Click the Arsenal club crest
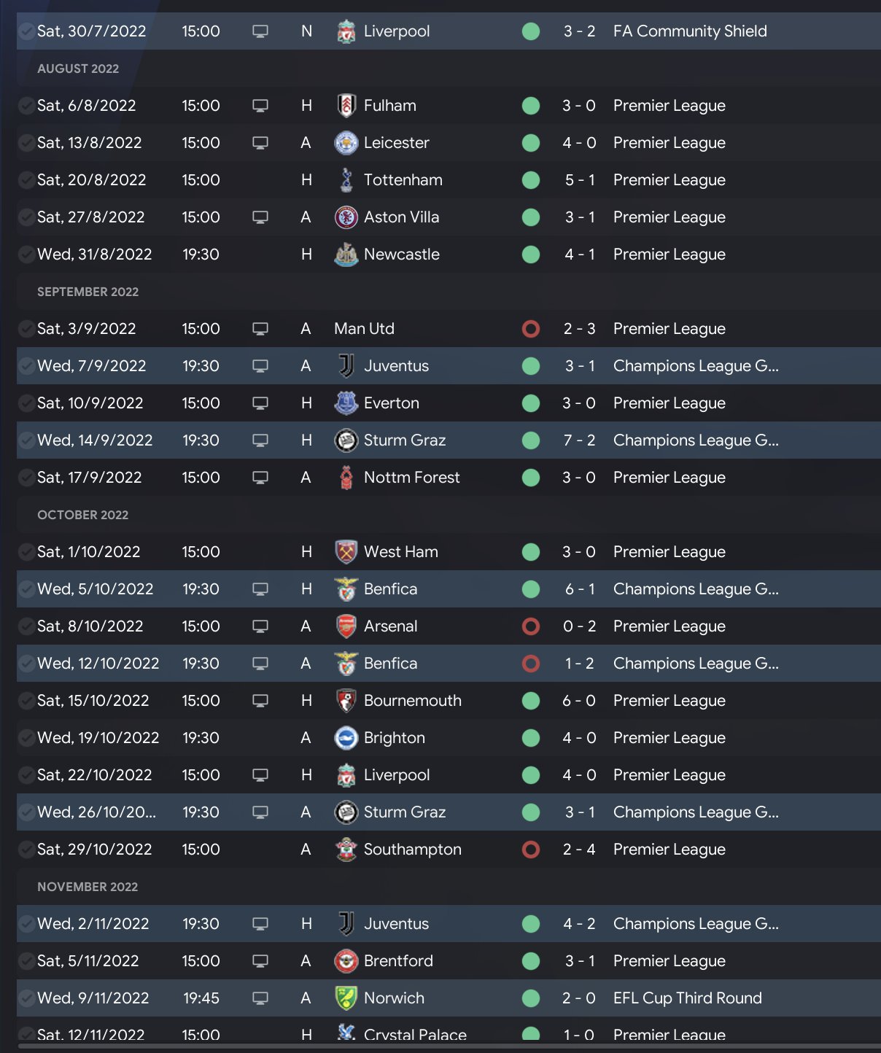Image resolution: width=881 pixels, height=1053 pixels. coord(346,626)
